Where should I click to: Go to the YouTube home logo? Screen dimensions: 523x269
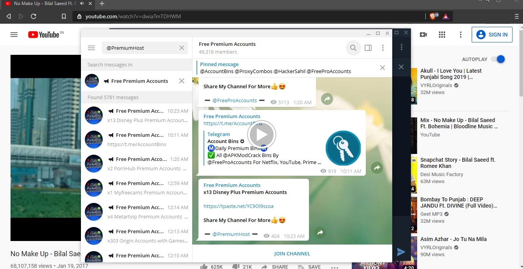[43, 35]
